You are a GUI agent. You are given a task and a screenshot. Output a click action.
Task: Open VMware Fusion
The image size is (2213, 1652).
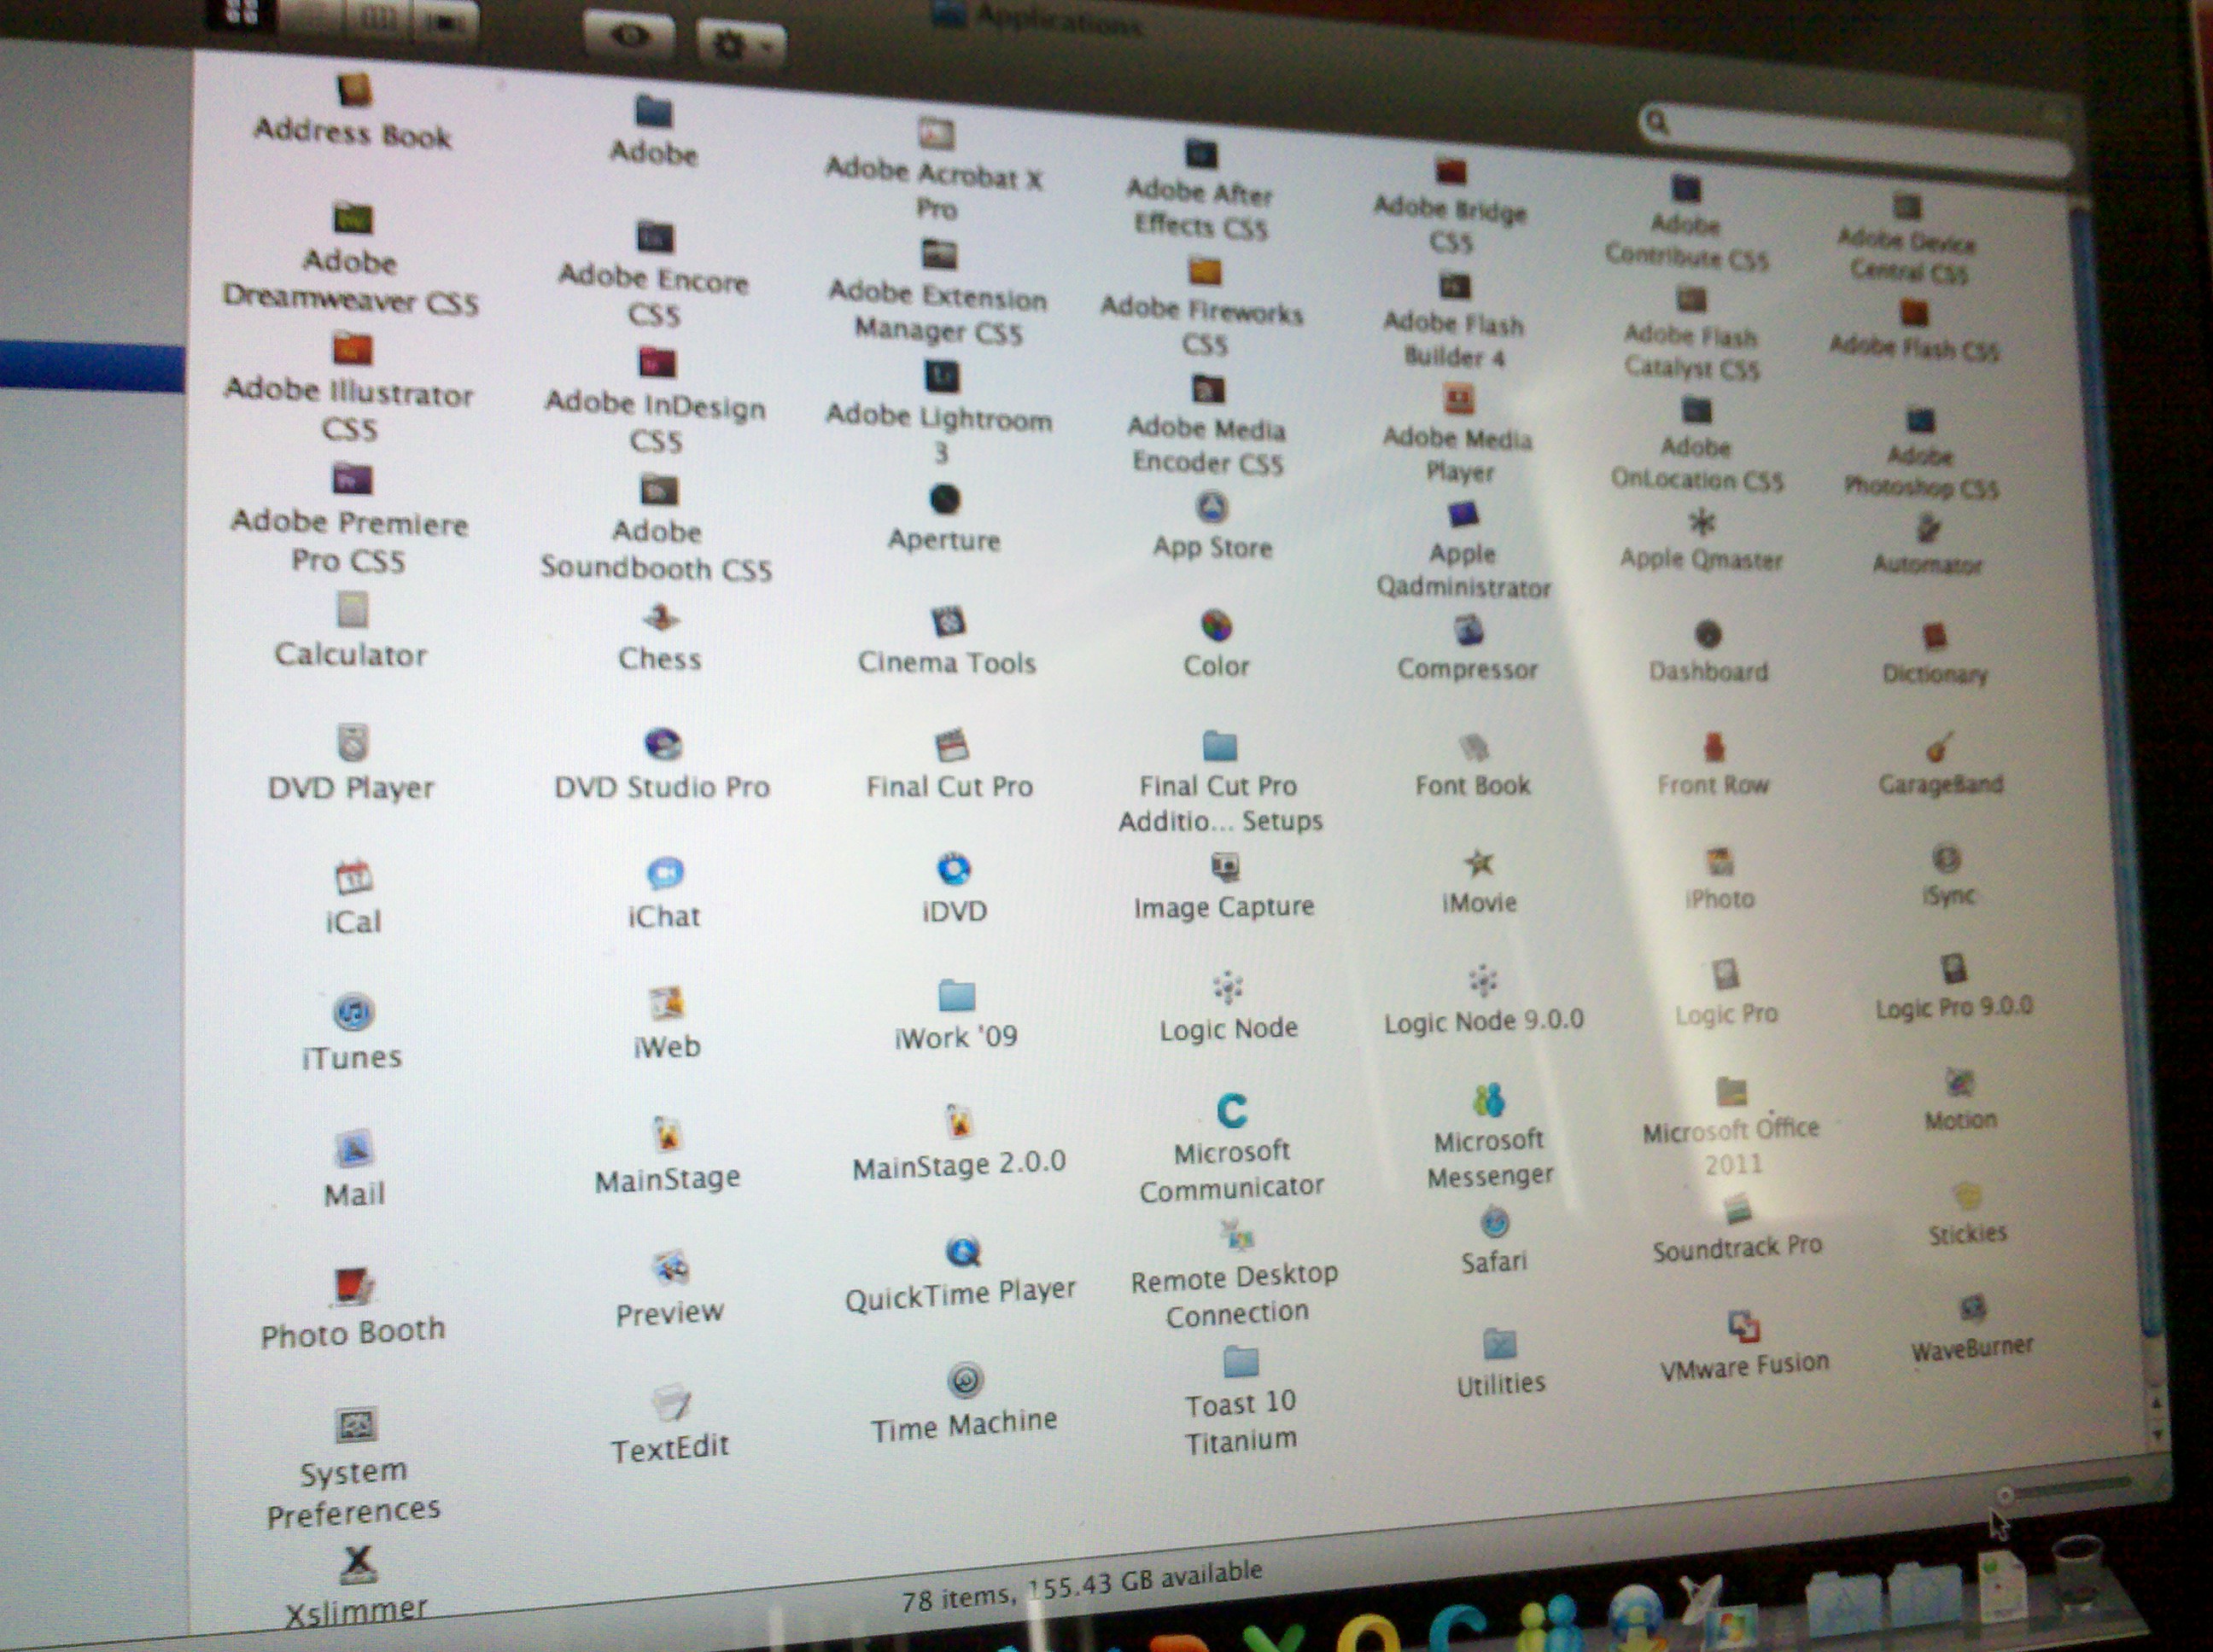point(1745,1326)
